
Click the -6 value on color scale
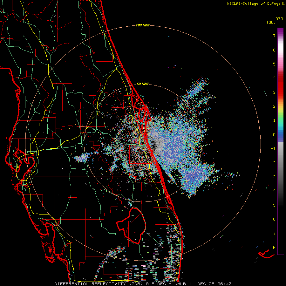pyautogui.click(x=273, y=219)
